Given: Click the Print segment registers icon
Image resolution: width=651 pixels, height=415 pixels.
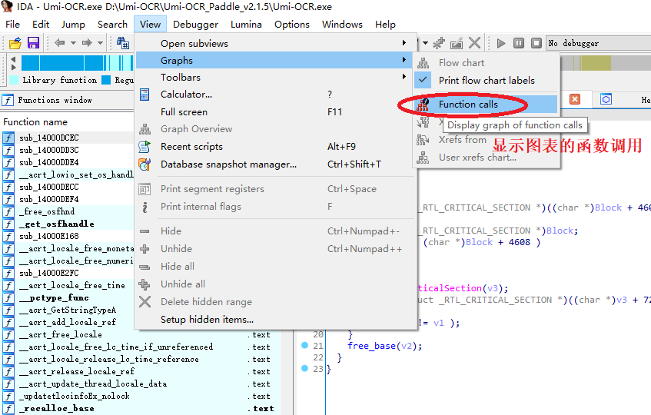Looking at the screenshot, I should tap(144, 189).
